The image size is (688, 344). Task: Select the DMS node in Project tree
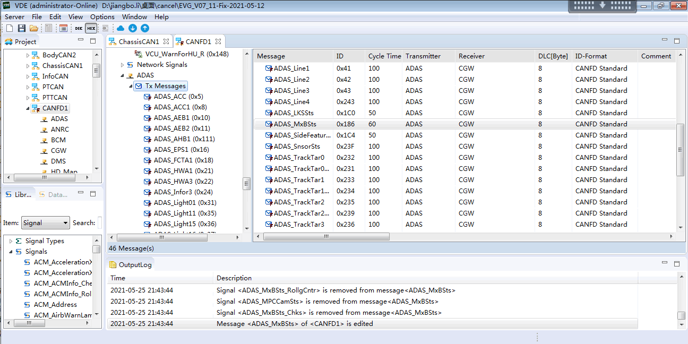pyautogui.click(x=58, y=161)
